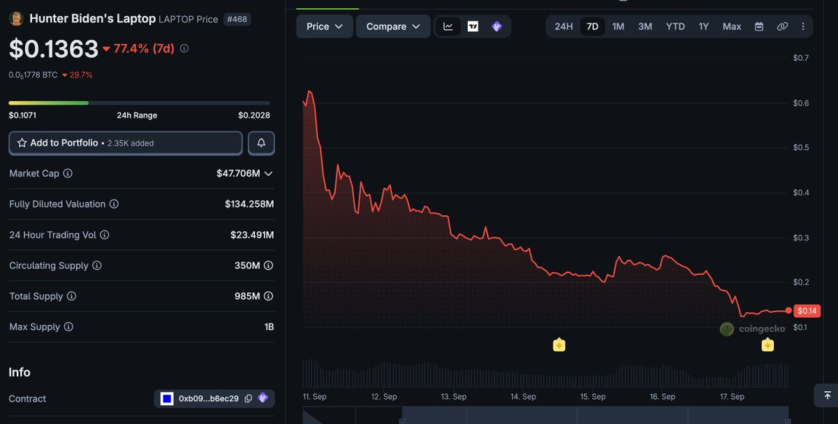Image resolution: width=838 pixels, height=424 pixels.
Task: Click the $0.1363 current price
Action: click(54, 49)
